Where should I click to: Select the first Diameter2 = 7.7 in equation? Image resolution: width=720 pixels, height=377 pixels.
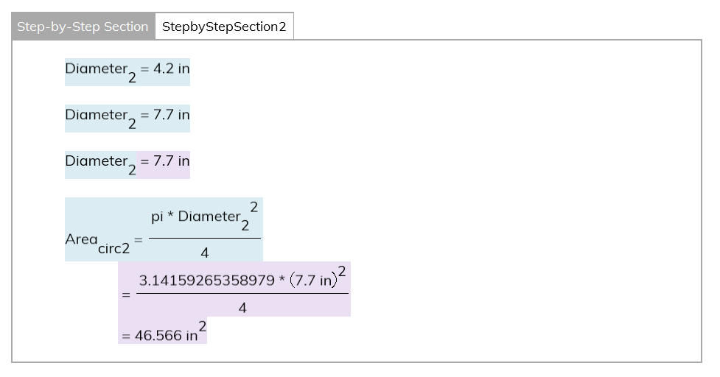[x=127, y=118]
